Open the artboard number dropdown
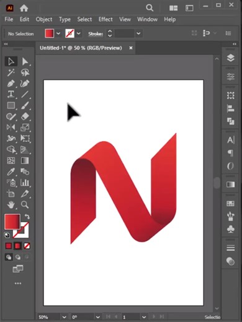The height and width of the screenshot is (322, 242). [144, 317]
